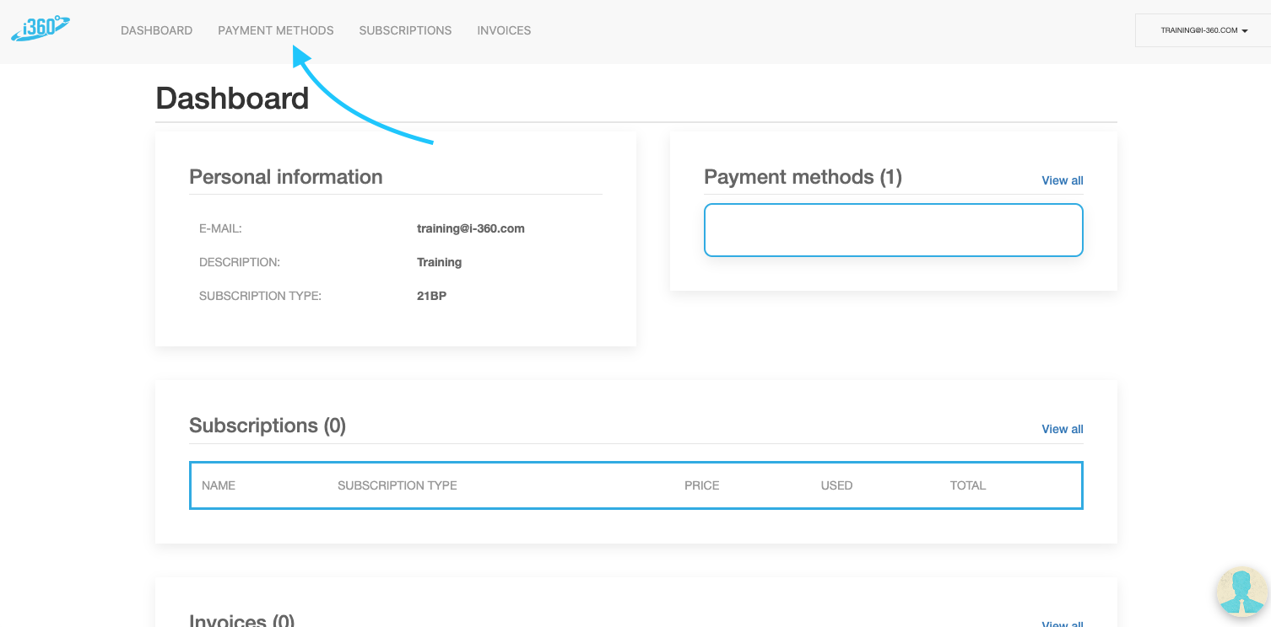Click the Payment methods (1) heading
1271x627 pixels.
803,177
